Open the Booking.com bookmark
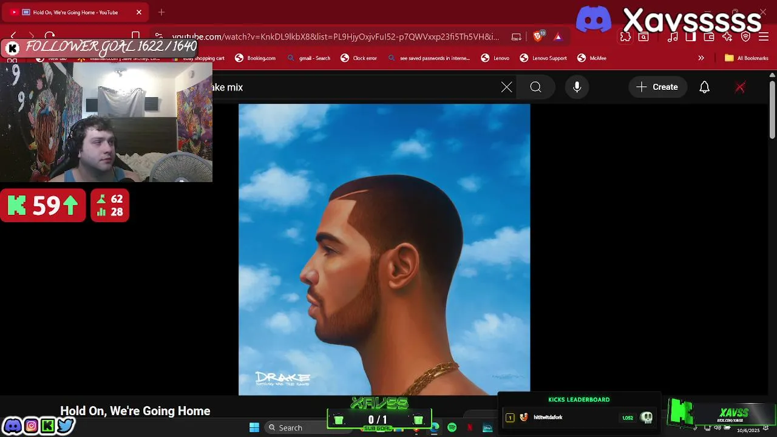This screenshot has width=777, height=437. [256, 58]
